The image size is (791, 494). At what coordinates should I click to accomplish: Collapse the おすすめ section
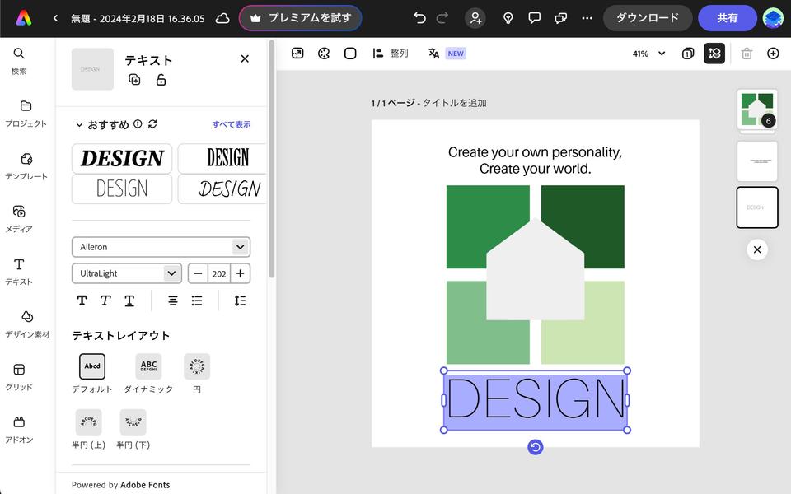[x=79, y=125]
